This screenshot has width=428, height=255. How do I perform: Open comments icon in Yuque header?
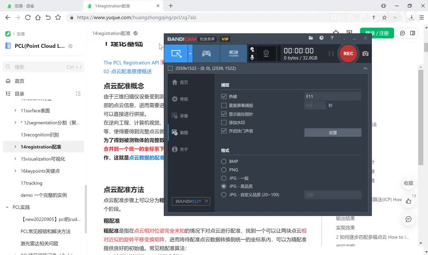(x=402, y=33)
